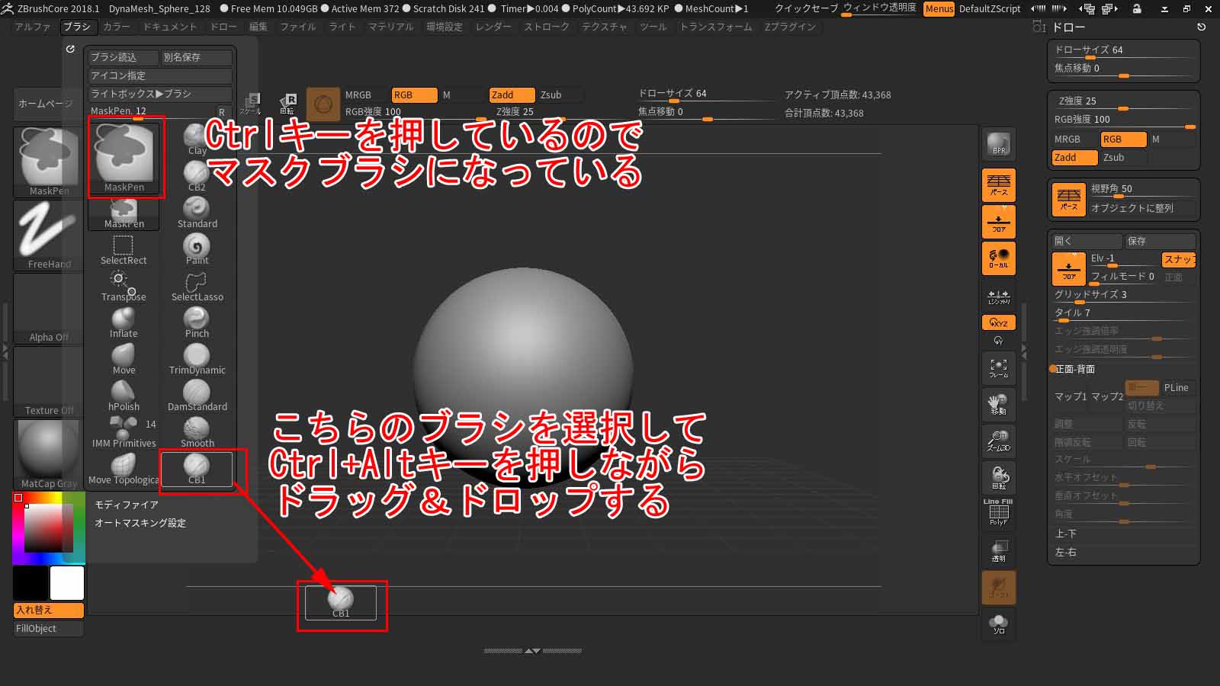Open the FreeHand stroke thumbnail
Image resolution: width=1220 pixels, height=686 pixels.
[x=49, y=236]
